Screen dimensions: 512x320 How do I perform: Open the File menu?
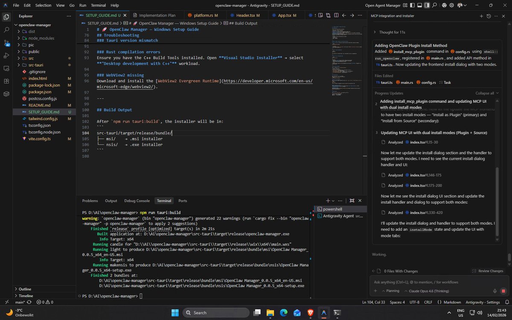click(16, 5)
